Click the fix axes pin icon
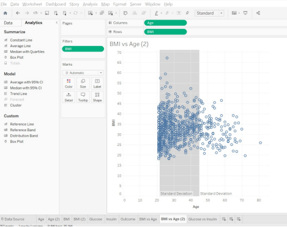This screenshot has height=227, width=287. click(187, 13)
